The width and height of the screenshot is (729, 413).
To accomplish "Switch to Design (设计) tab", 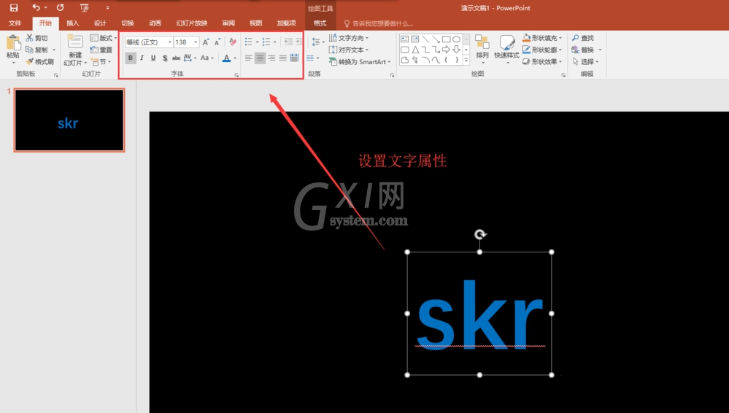I will (100, 23).
